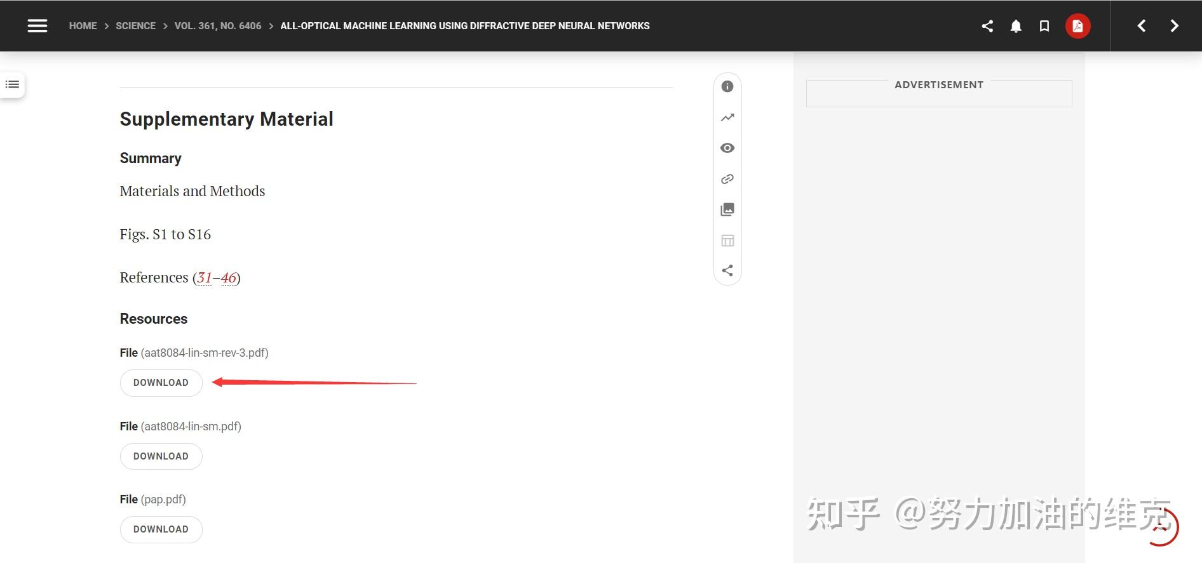Viewport: 1202px width, 563px height.
Task: Click the Figs. S1 to S16 text
Action: pyautogui.click(x=165, y=234)
